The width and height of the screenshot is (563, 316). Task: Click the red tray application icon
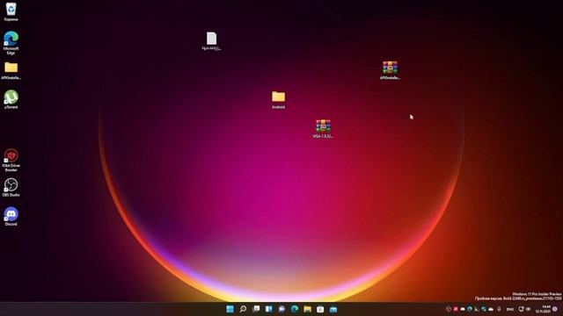coord(456,309)
